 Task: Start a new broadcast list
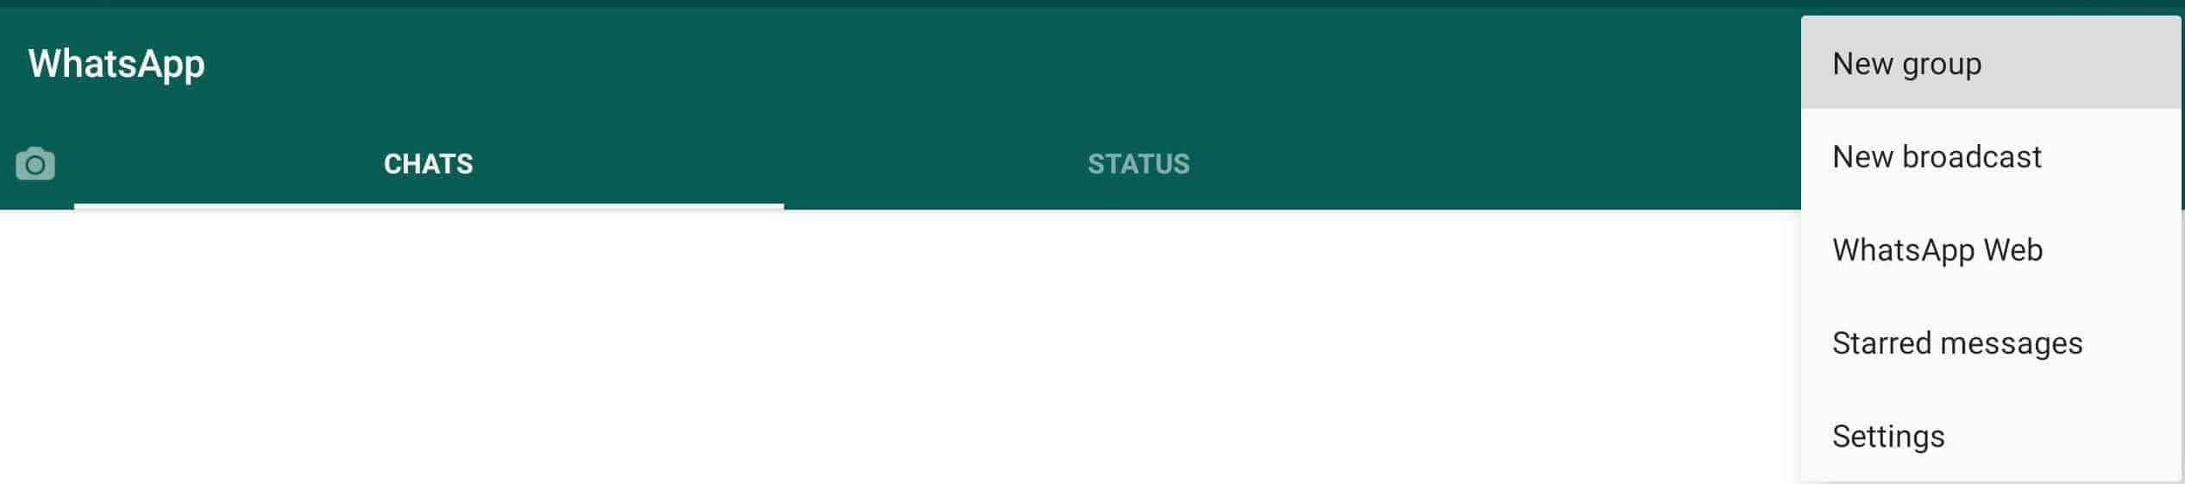click(1991, 157)
